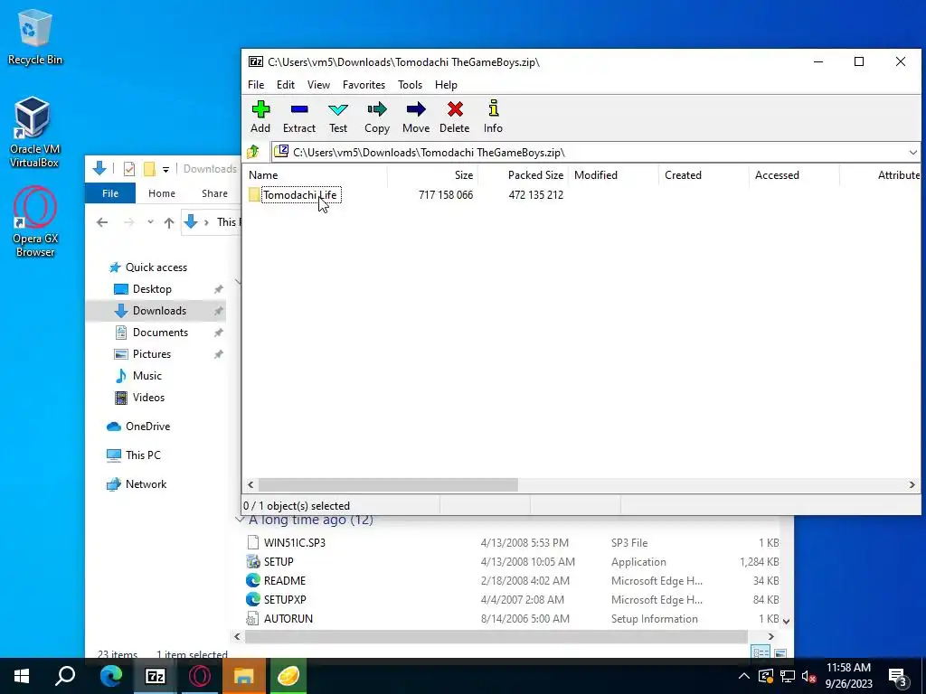Image resolution: width=926 pixels, height=694 pixels.
Task: Launch Microsoft Edge from the taskbar
Action: (110, 676)
